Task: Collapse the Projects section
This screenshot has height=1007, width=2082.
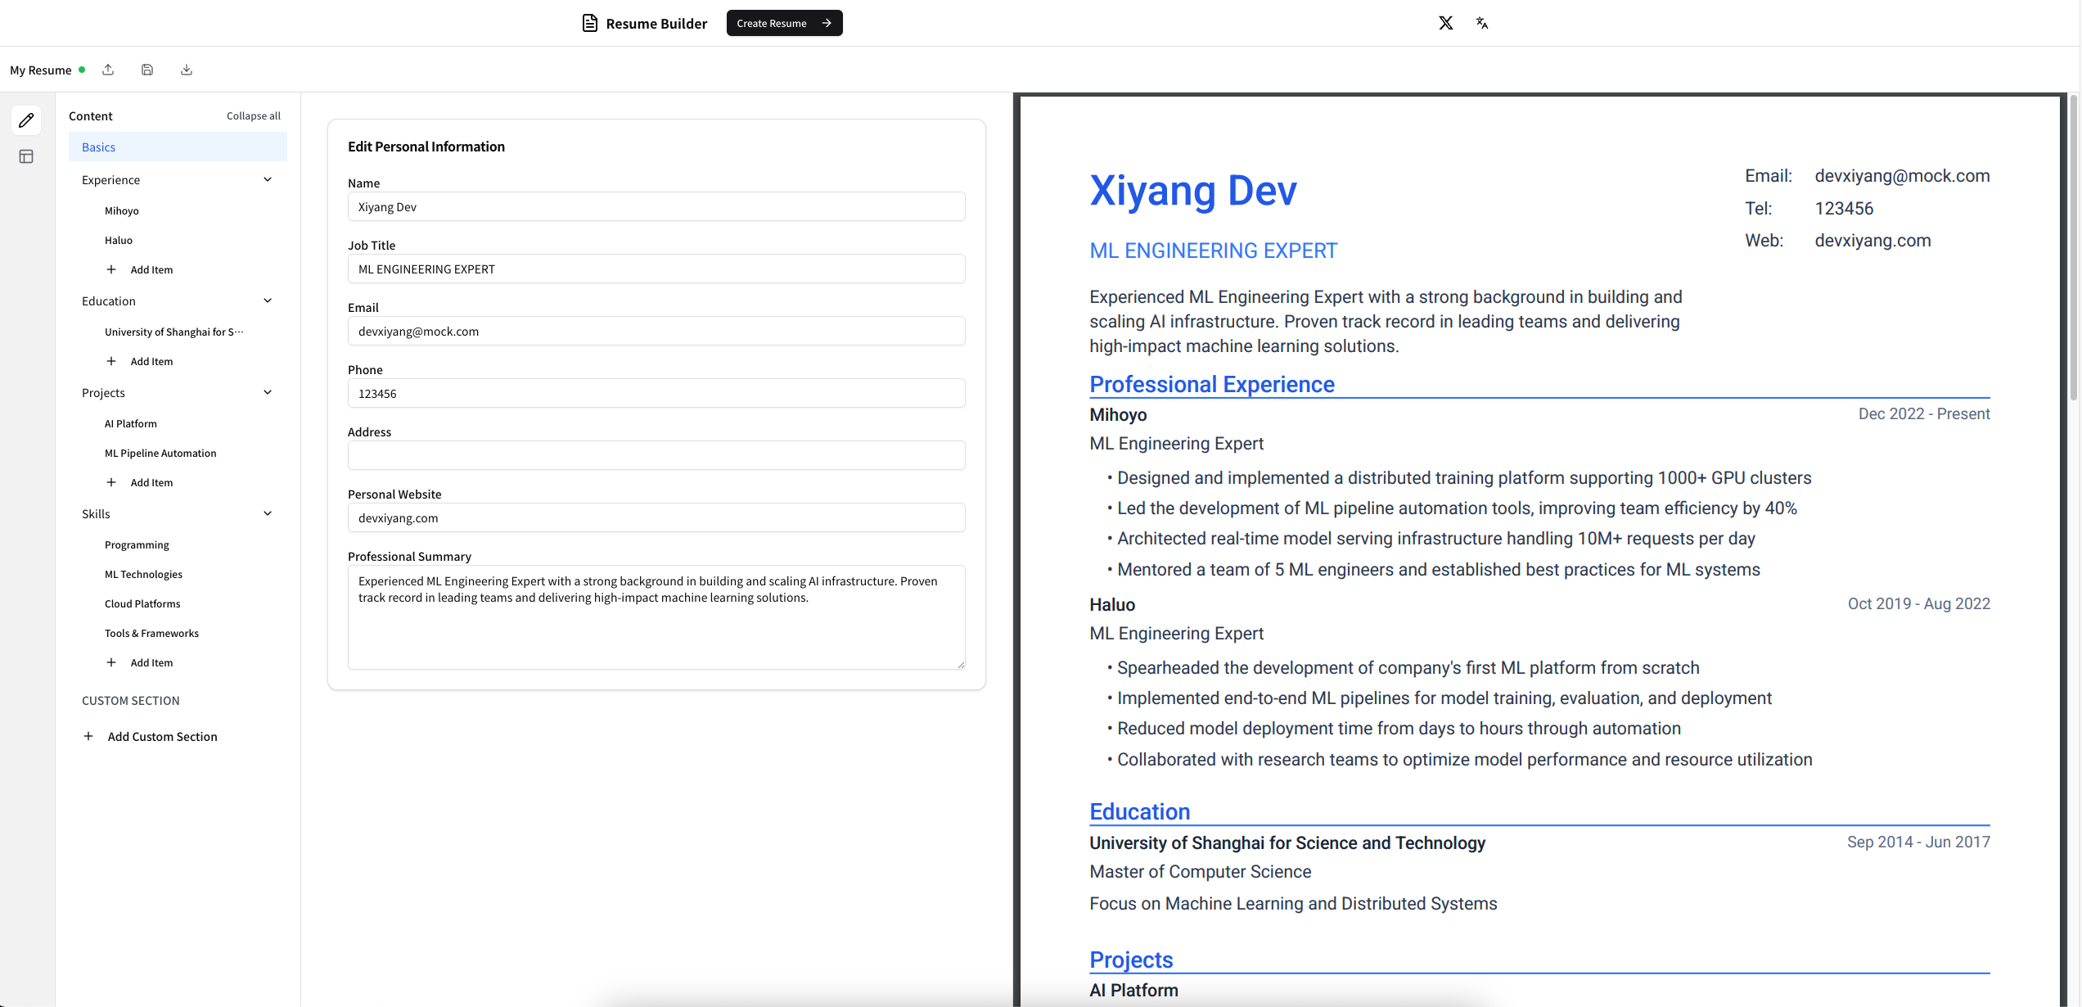Action: pyautogui.click(x=268, y=392)
